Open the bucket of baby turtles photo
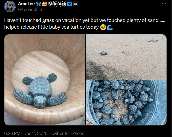The image size is (172, 137). (x=126, y=103)
